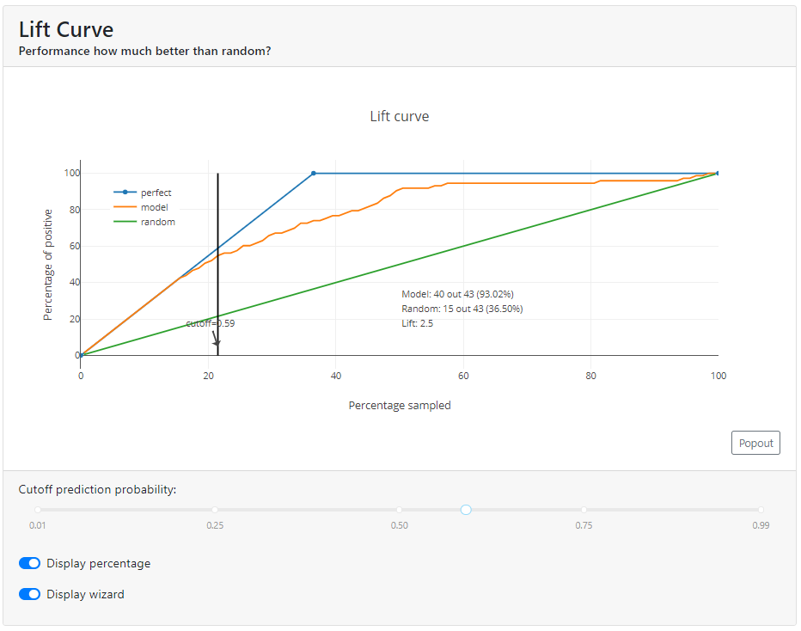Viewport: 801px width, 631px height.
Task: Click the Lift Curve header title
Action: click(66, 28)
